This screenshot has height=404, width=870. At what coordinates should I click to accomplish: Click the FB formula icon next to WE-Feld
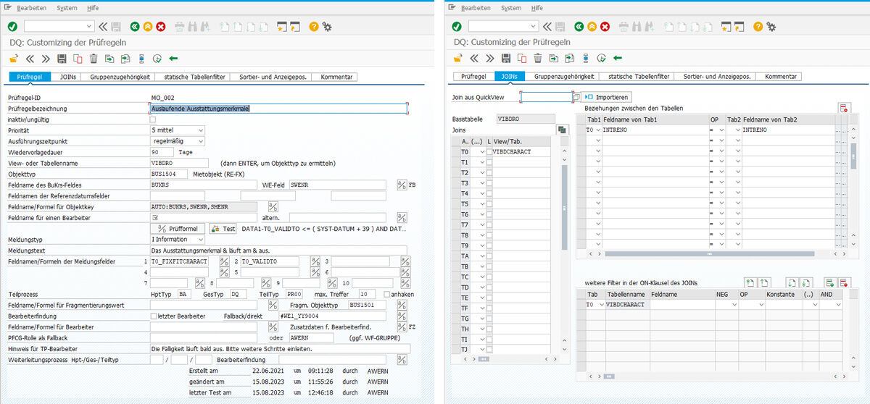tap(402, 185)
